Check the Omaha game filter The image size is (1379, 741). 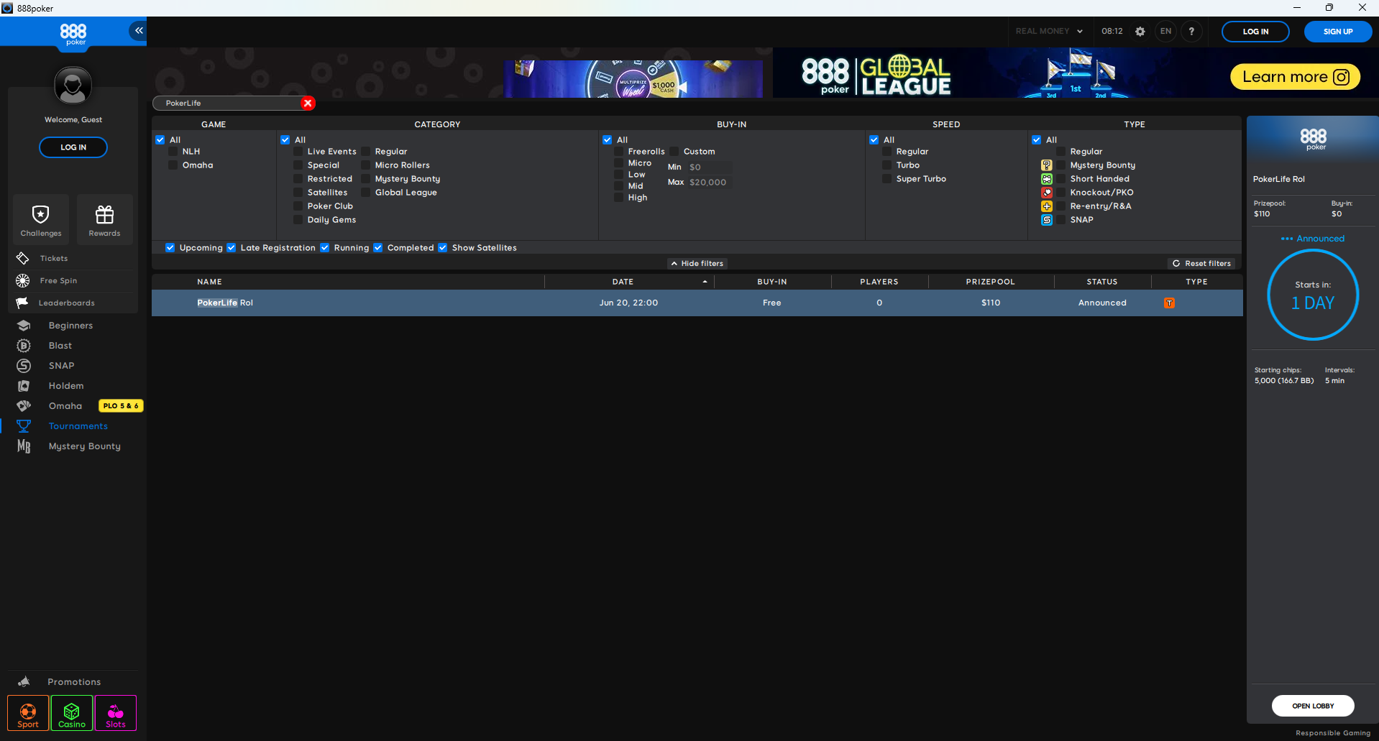coord(173,165)
